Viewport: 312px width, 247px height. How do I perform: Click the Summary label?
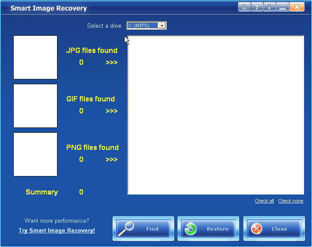click(x=42, y=192)
